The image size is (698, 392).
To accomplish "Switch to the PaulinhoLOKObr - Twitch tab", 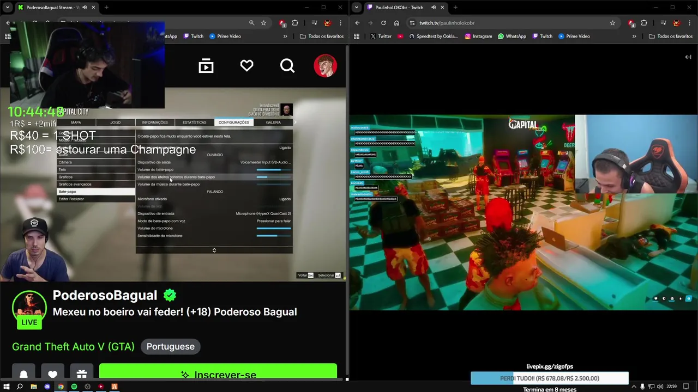I will click(401, 8).
